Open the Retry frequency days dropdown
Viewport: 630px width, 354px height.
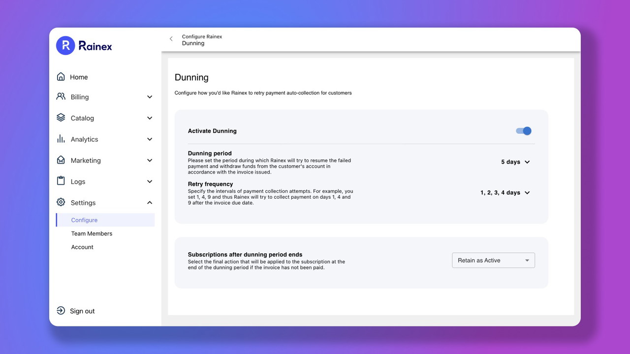505,193
